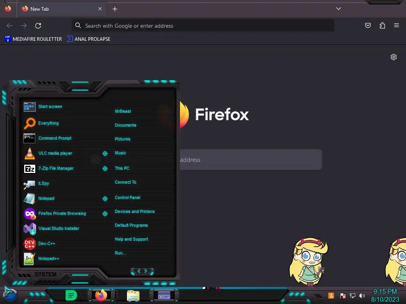Open Connect To in start menu
Viewport: 406px width, 304px height.
pos(125,182)
